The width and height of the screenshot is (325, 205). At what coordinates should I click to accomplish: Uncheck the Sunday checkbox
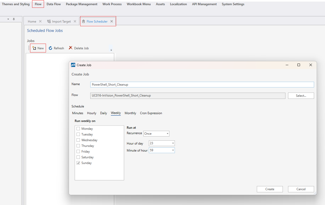tap(78, 163)
